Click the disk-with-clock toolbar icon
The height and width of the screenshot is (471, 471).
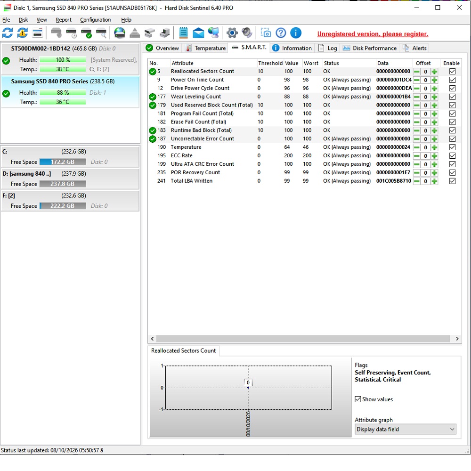[x=71, y=33]
